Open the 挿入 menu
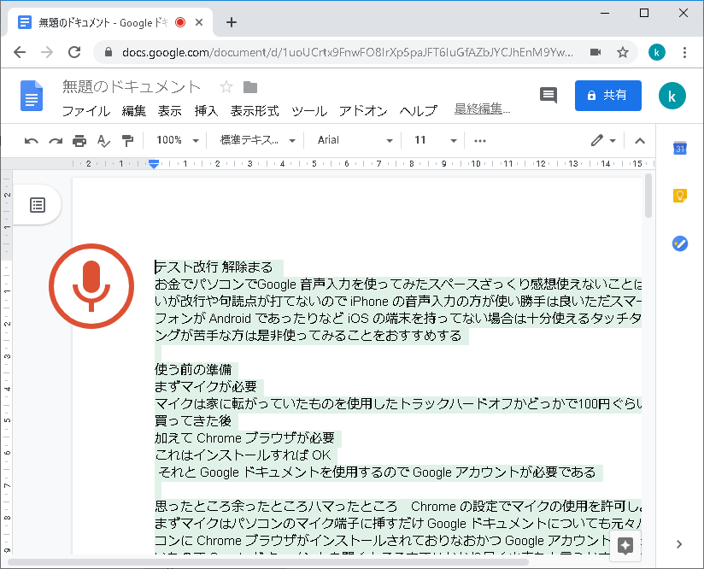The width and height of the screenshot is (704, 569). [x=206, y=111]
